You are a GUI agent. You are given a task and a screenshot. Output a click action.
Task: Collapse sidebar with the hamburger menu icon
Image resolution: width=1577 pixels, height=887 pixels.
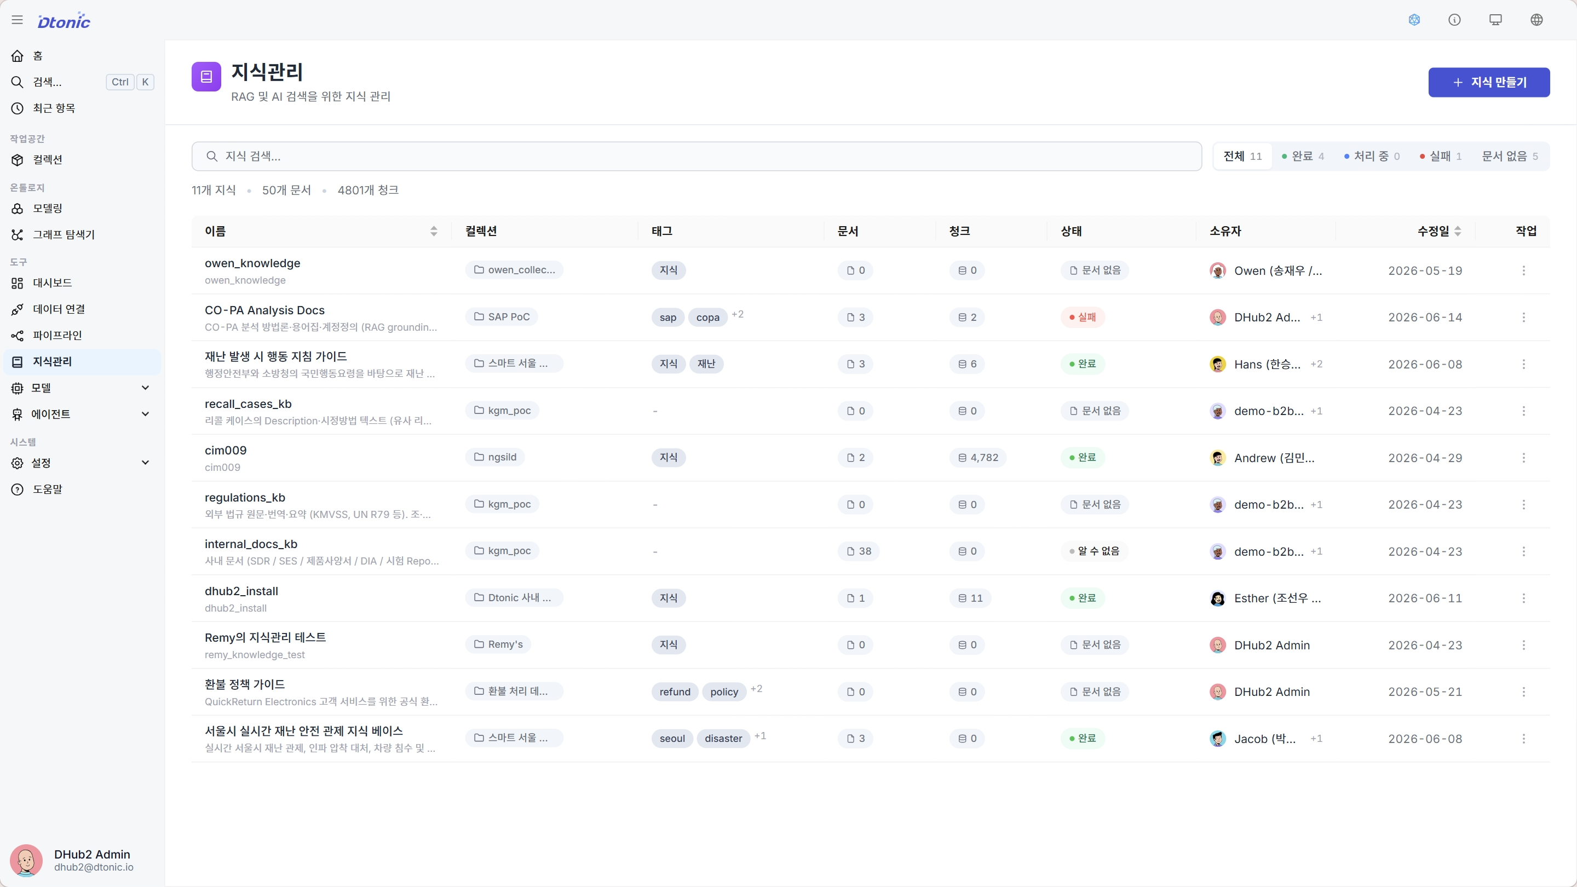pyautogui.click(x=17, y=20)
